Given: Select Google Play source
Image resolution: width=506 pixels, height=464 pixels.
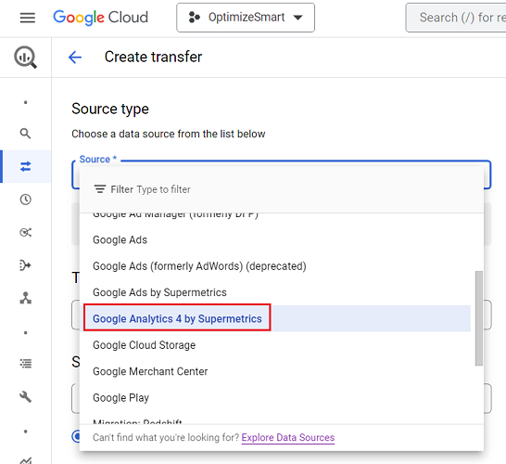Looking at the screenshot, I should pyautogui.click(x=275, y=398).
